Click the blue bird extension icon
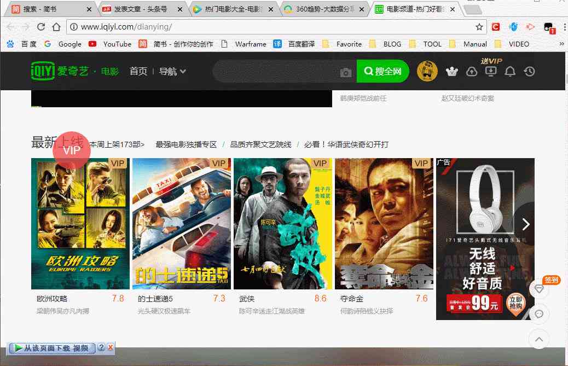 513,27
